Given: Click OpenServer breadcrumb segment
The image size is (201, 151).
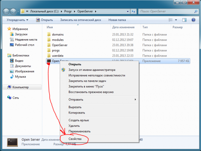Looking at the screenshot, I should click(85, 11).
